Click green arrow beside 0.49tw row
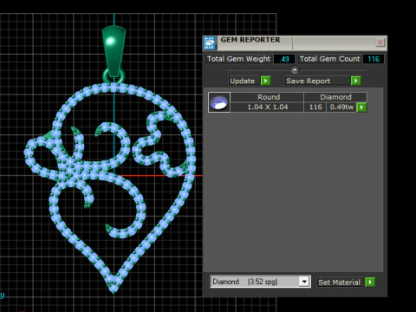The image size is (416, 312). 361,107
